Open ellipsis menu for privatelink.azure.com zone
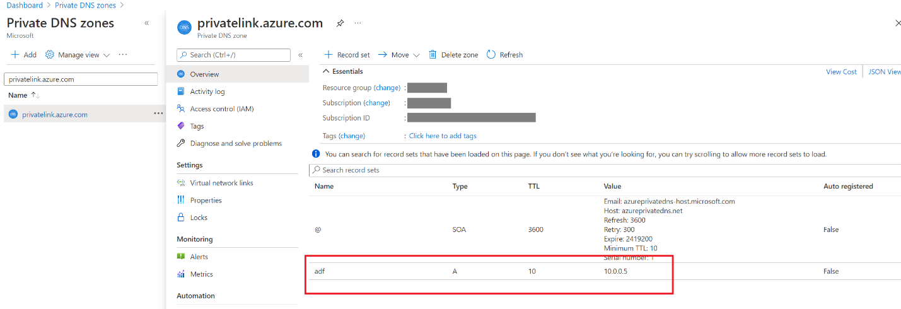The width and height of the screenshot is (901, 309). pyautogui.click(x=158, y=114)
